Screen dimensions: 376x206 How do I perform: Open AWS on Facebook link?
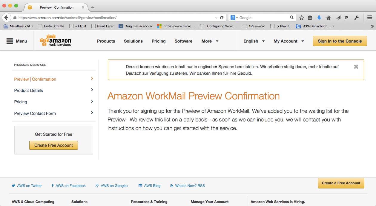[68, 185]
